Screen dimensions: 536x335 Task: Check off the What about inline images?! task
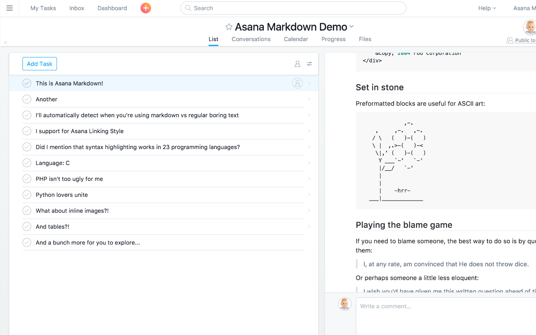27,211
